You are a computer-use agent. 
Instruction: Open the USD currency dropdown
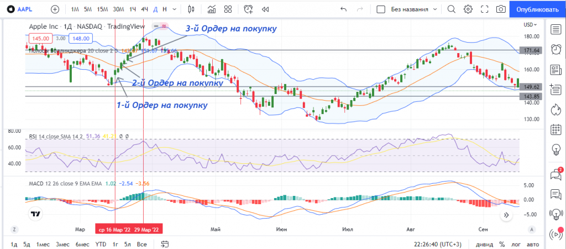click(530, 24)
